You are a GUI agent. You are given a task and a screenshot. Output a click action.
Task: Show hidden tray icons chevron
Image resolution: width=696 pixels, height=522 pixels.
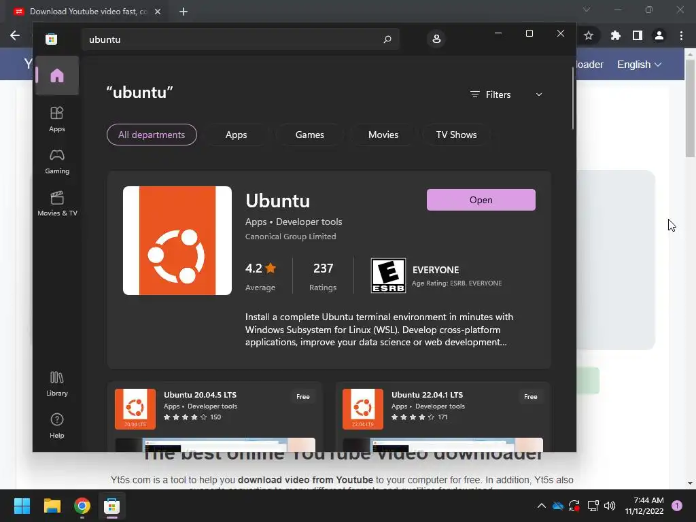542,506
